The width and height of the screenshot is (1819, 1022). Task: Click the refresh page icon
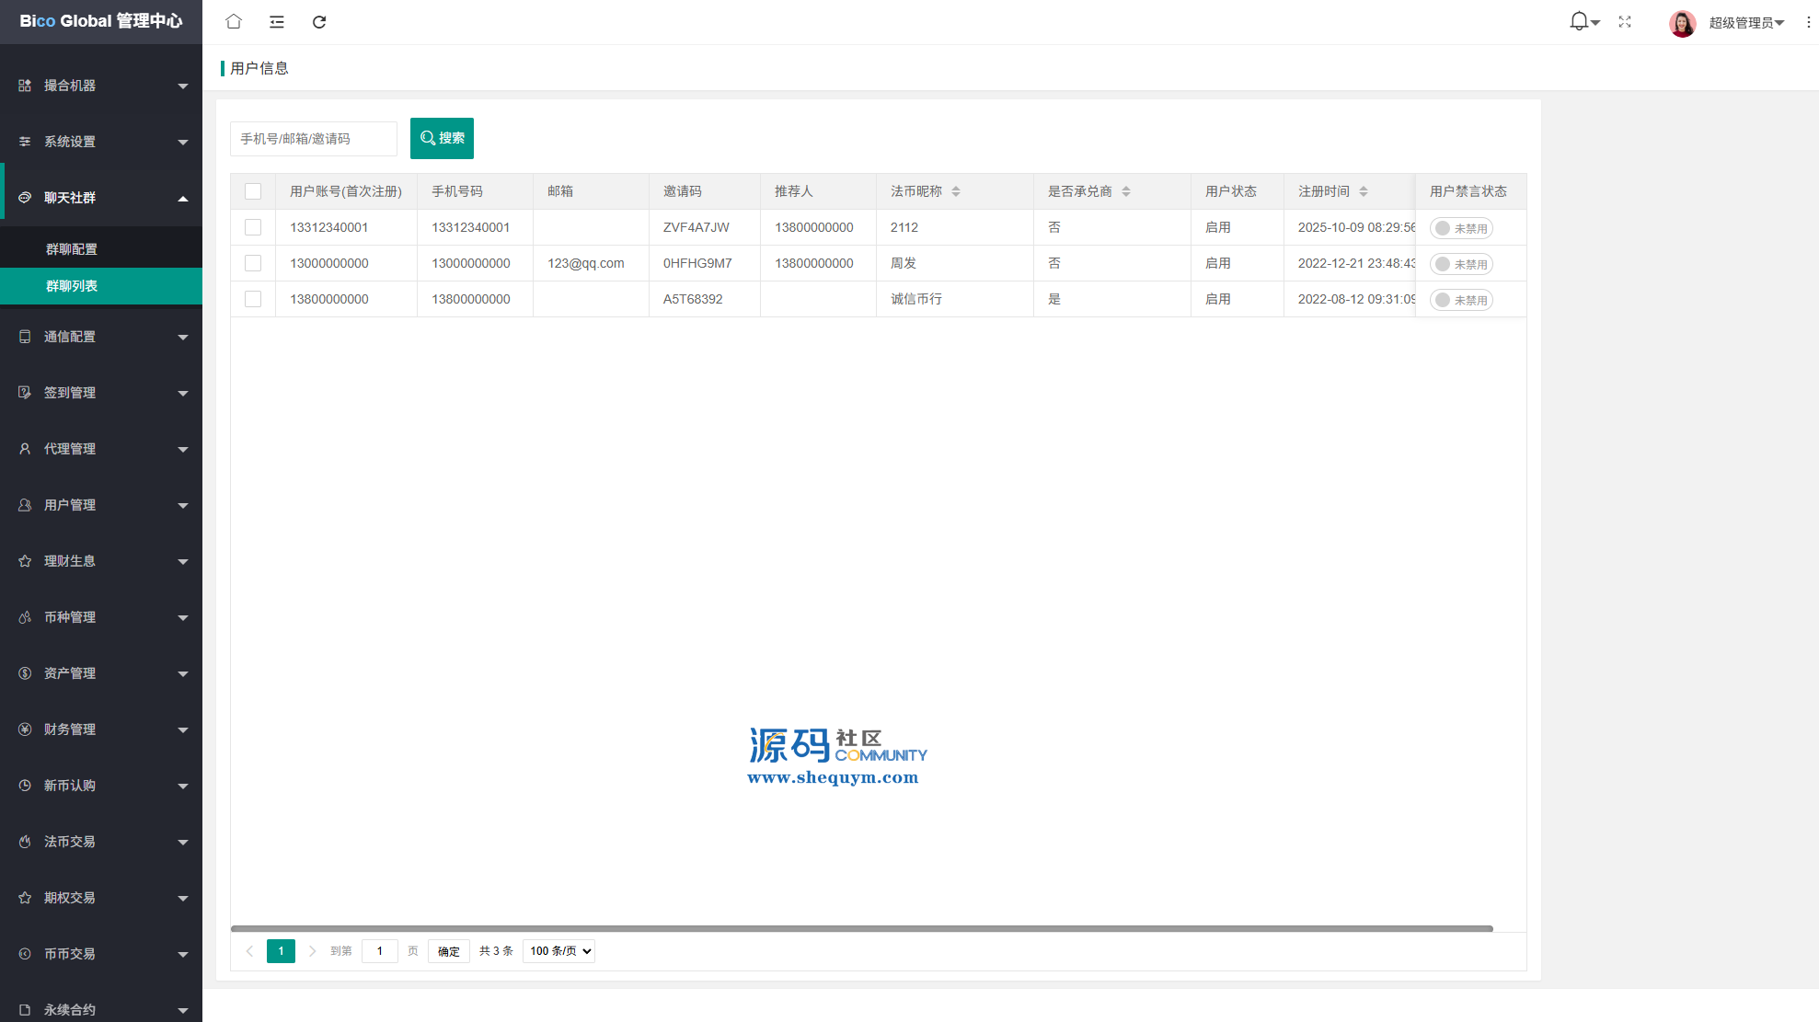(319, 22)
